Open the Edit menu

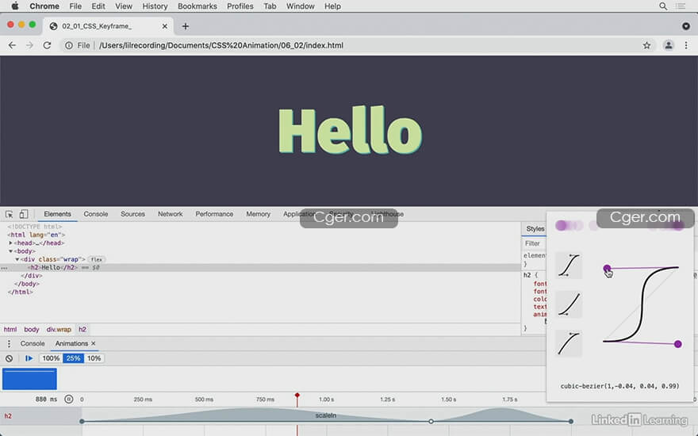(x=98, y=6)
